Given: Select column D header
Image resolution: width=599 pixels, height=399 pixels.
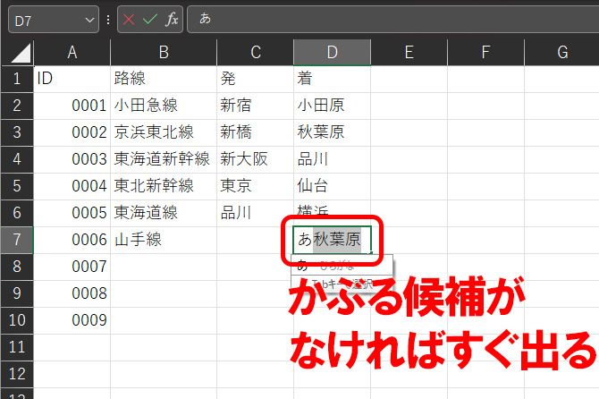Looking at the screenshot, I should [332, 53].
